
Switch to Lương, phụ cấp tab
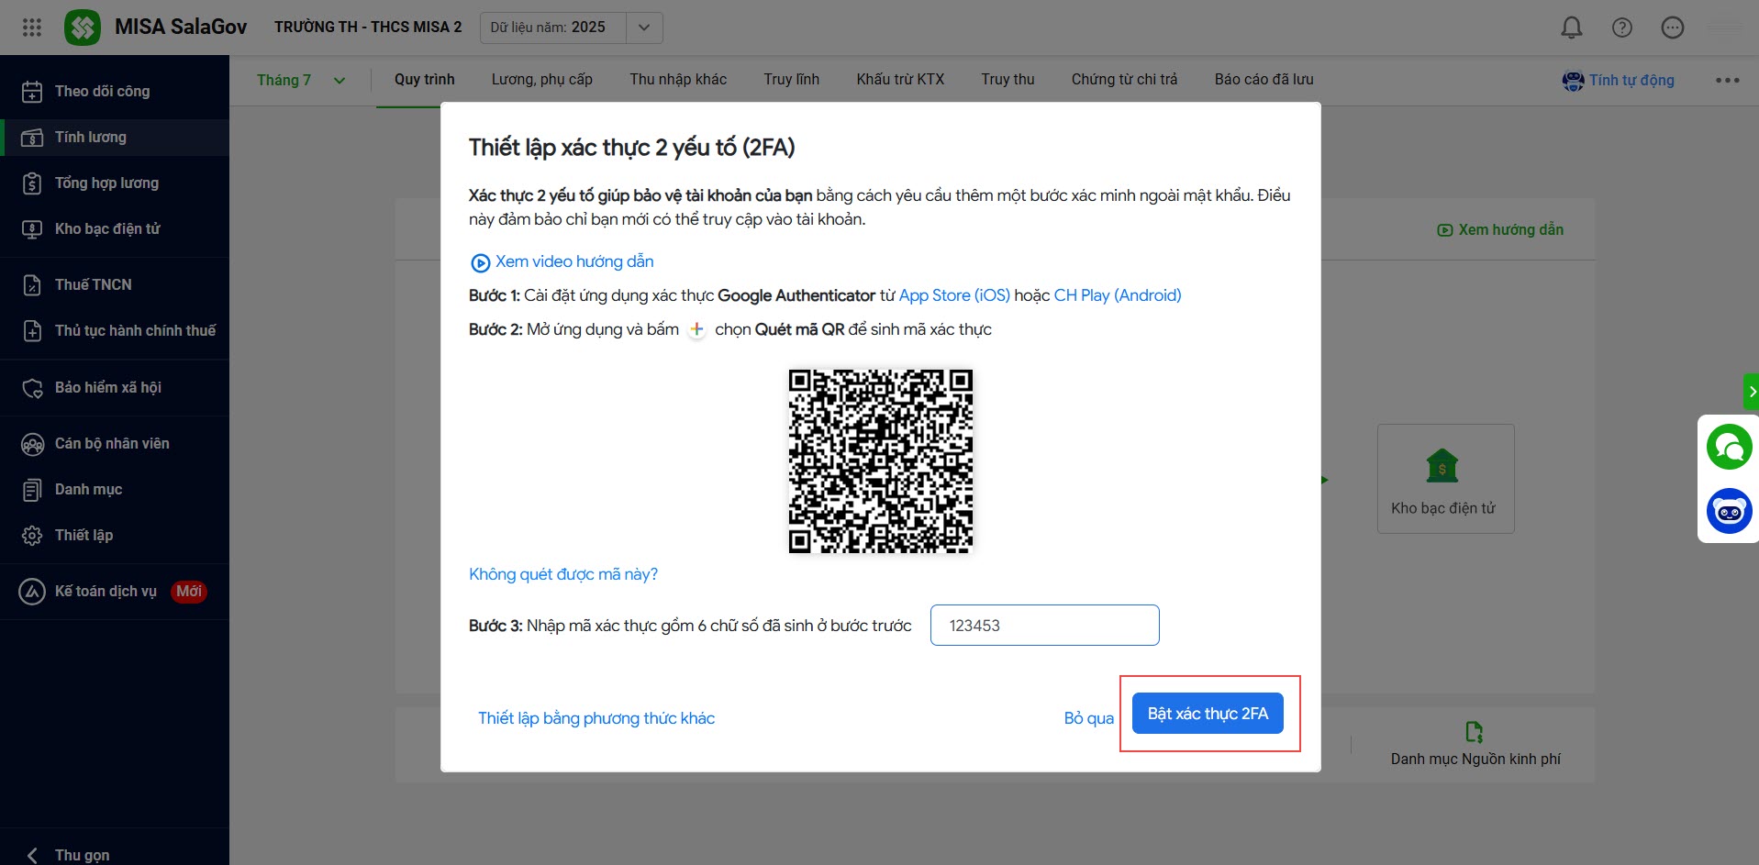[x=541, y=79]
